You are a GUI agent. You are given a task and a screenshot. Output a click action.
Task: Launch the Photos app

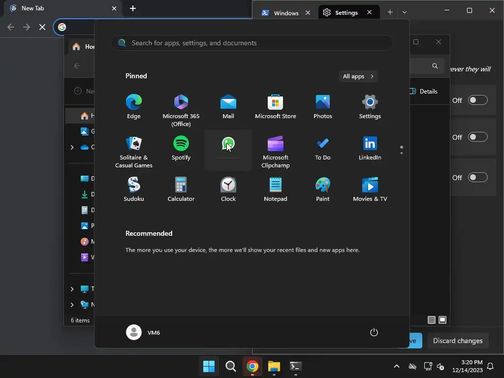pos(323,107)
